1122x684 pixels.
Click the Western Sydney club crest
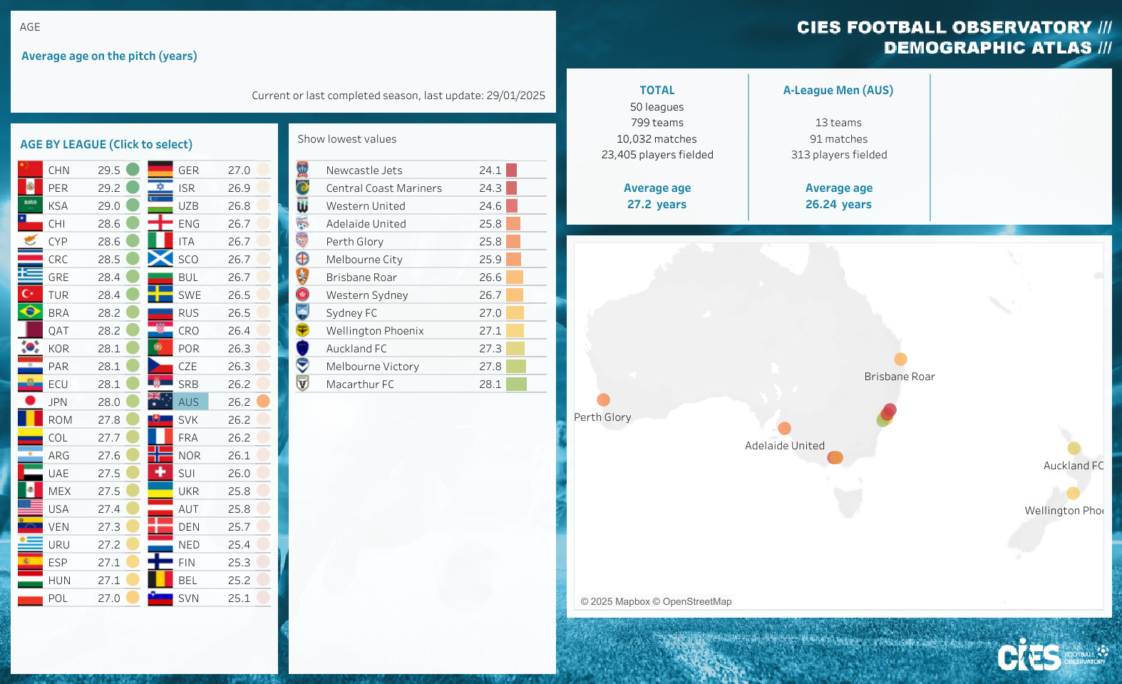pyautogui.click(x=302, y=295)
